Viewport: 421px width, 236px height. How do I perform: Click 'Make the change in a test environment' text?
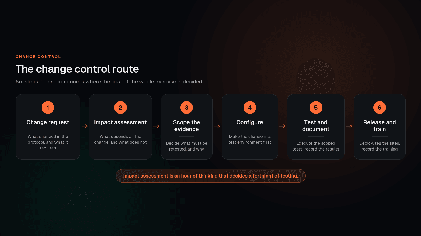250,139
